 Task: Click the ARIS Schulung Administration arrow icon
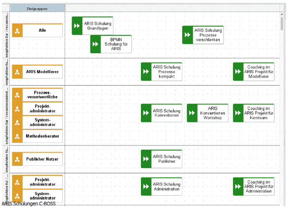coord(146,186)
